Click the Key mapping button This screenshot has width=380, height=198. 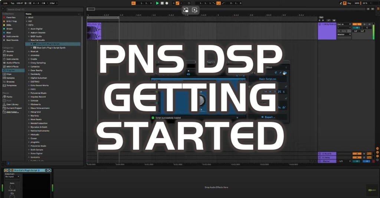[x=349, y=3]
